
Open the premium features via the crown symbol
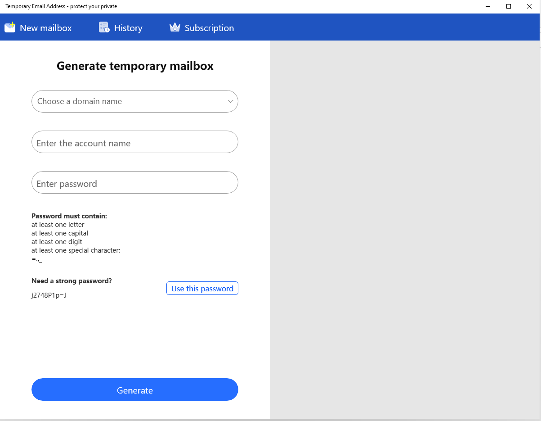[174, 27]
